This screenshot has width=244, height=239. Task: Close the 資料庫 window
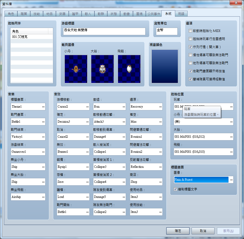pos(236,2)
